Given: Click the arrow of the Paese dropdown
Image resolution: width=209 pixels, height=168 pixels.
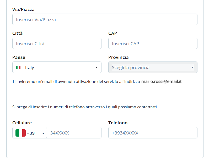Looking at the screenshot, I should point(97,68).
